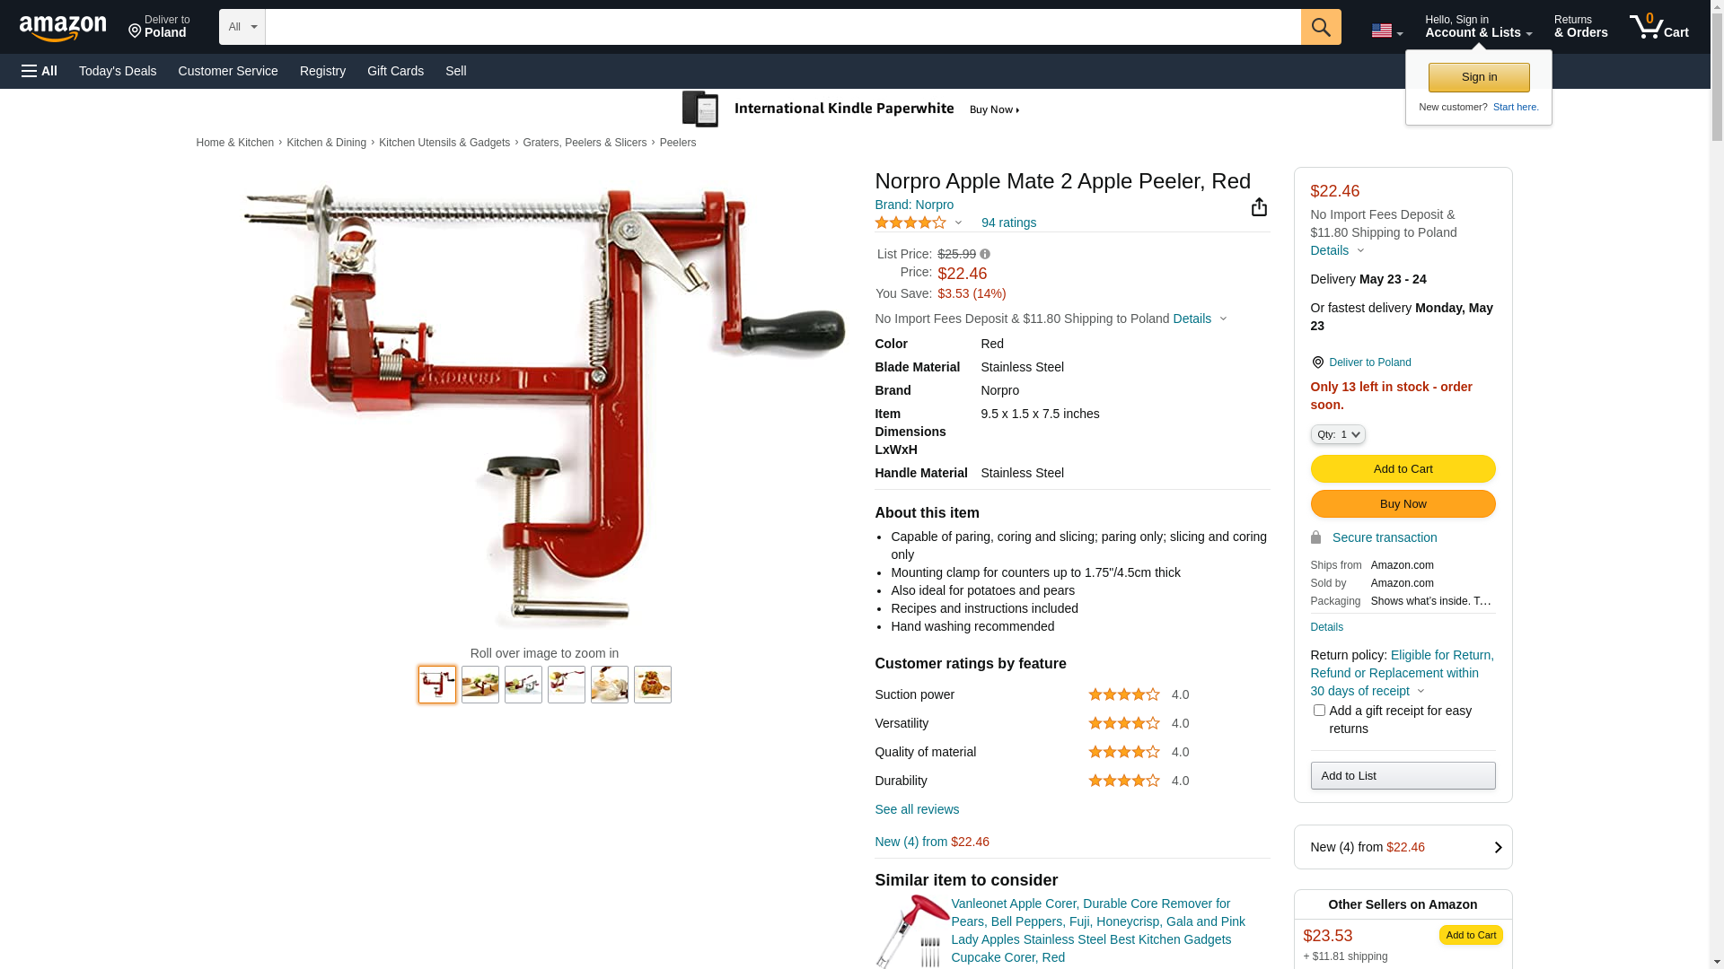Click the List Price info icon
The height and width of the screenshot is (969, 1724).
tap(985, 254)
